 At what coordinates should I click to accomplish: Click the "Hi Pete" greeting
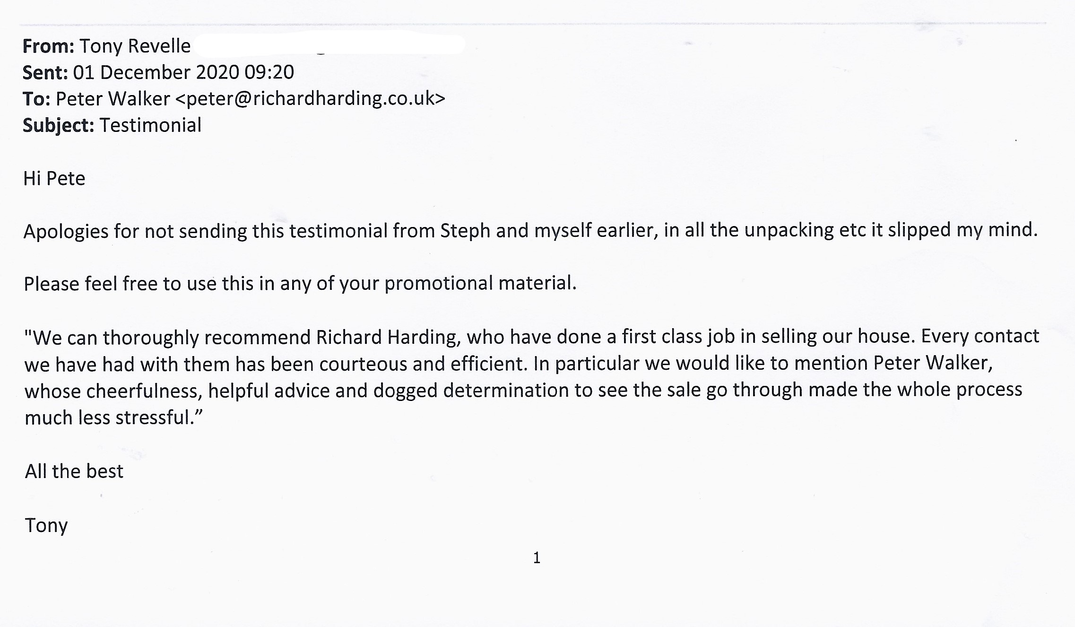(54, 179)
